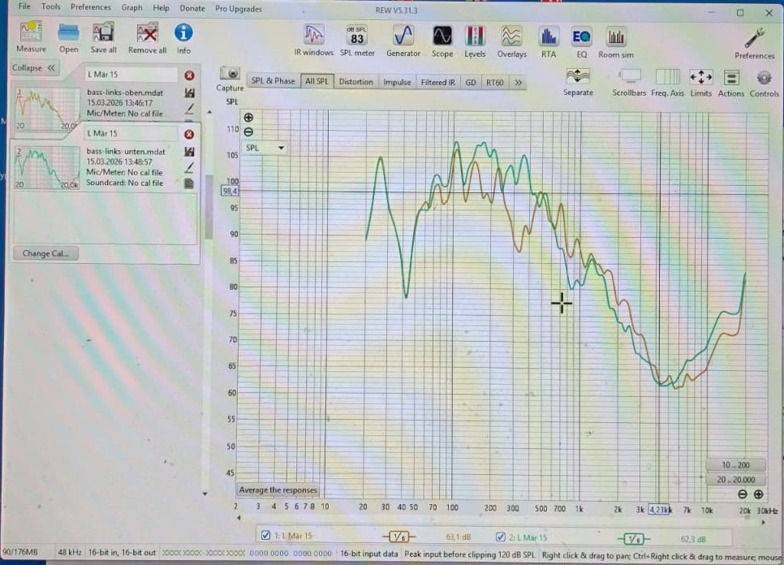The image size is (784, 565).
Task: Switch to the Distortion tab
Action: click(x=355, y=81)
